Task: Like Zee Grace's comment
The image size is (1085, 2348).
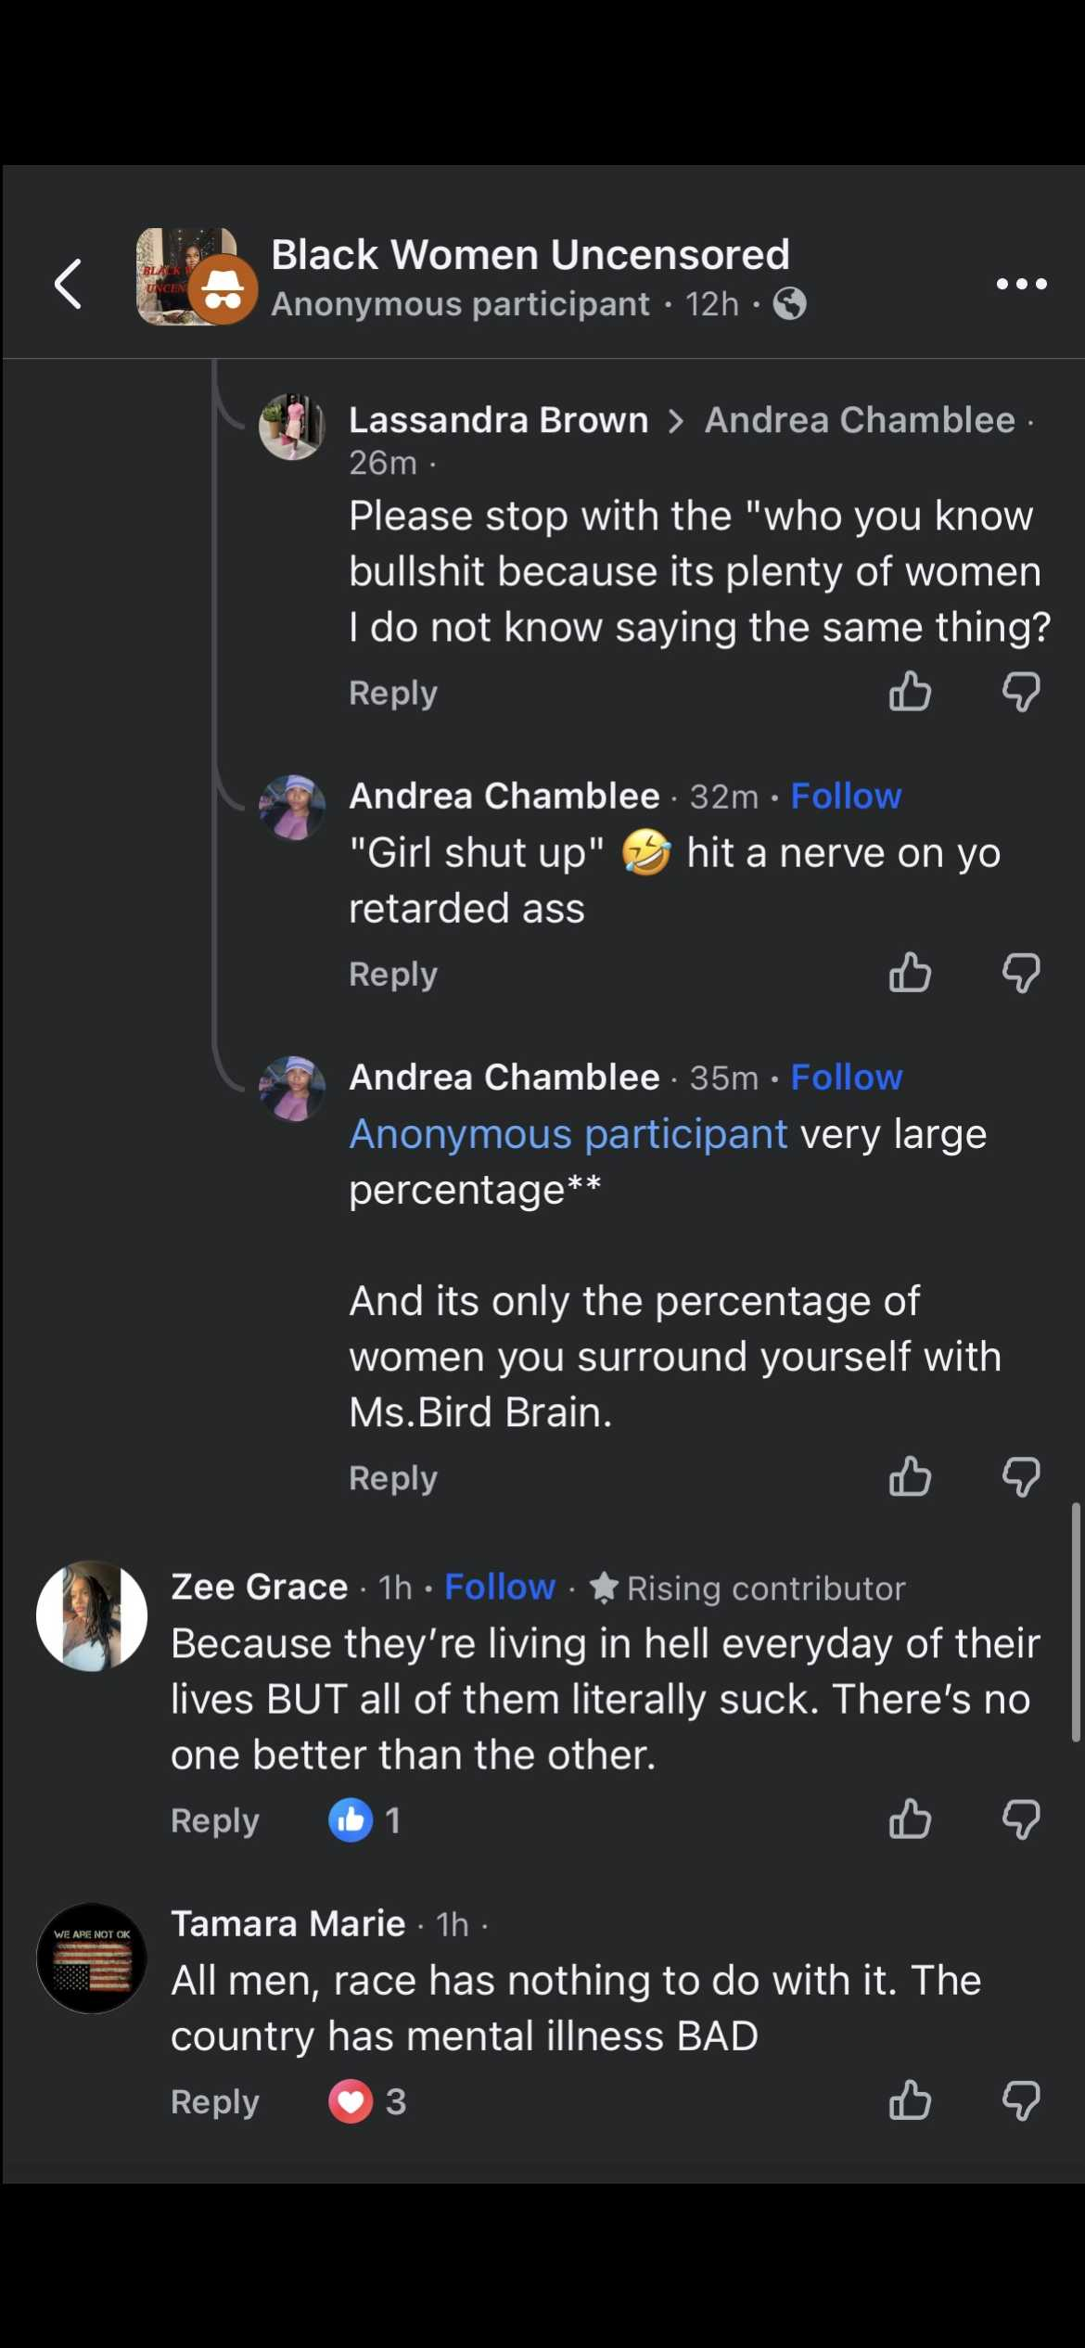Action: 910,1819
